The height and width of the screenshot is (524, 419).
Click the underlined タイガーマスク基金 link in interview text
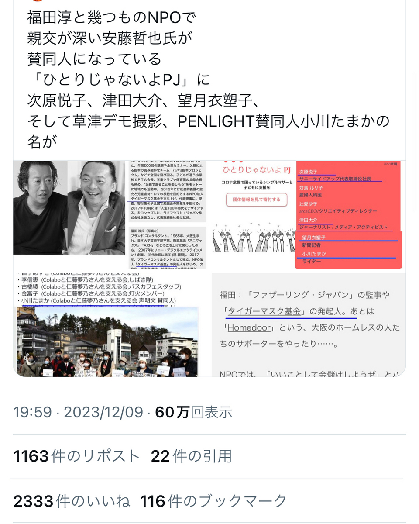265,311
